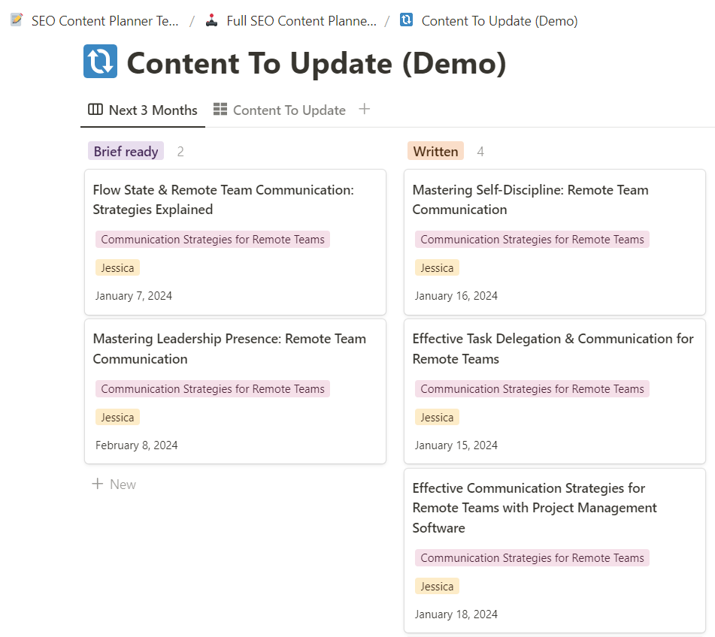The width and height of the screenshot is (715, 637).
Task: Click the Jessica tag on January 18 card
Action: click(x=437, y=587)
